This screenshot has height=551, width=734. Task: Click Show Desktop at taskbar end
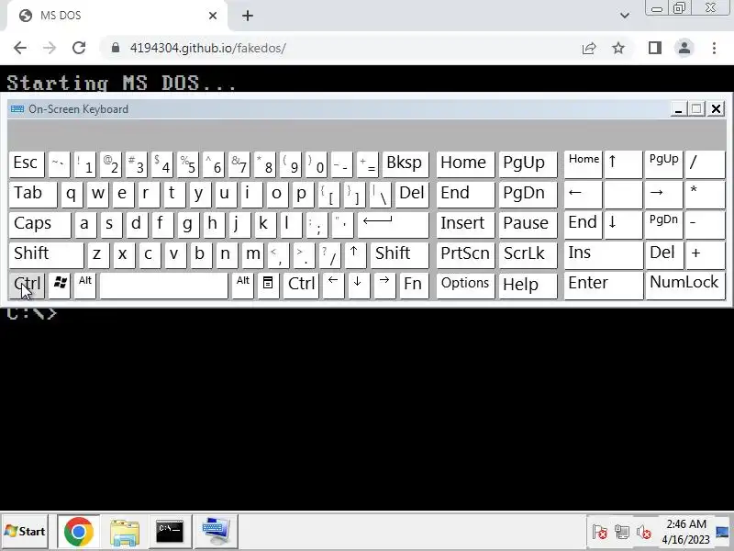[x=723, y=532]
